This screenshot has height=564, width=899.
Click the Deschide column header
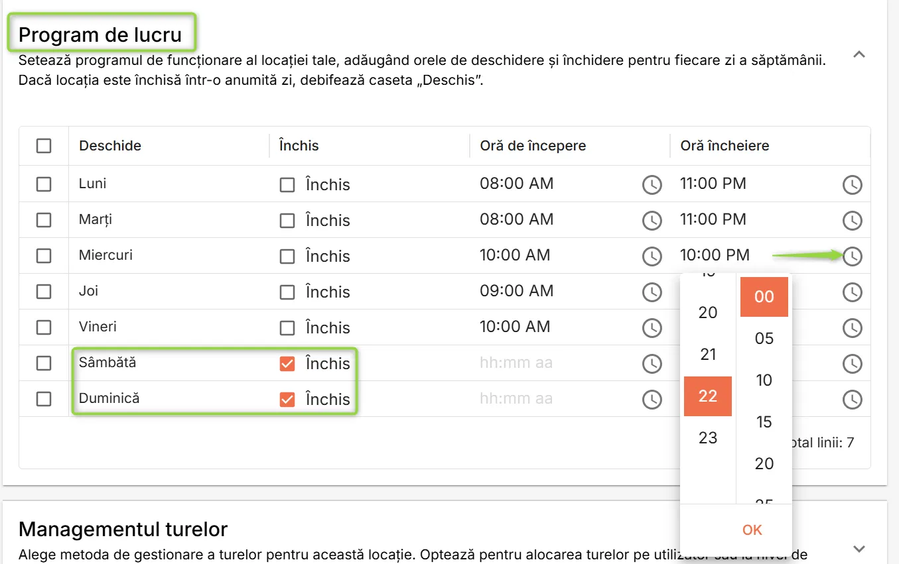tap(110, 146)
